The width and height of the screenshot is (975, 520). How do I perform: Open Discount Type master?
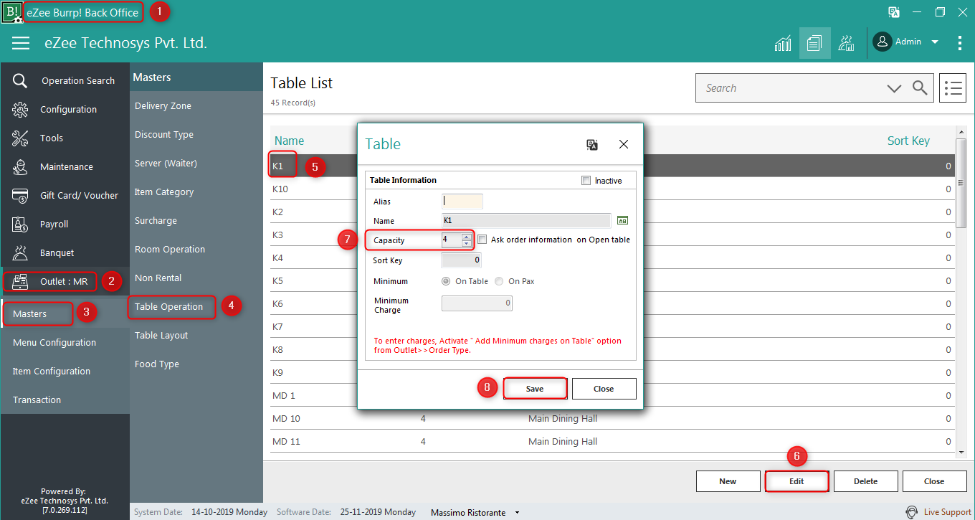coord(196,134)
